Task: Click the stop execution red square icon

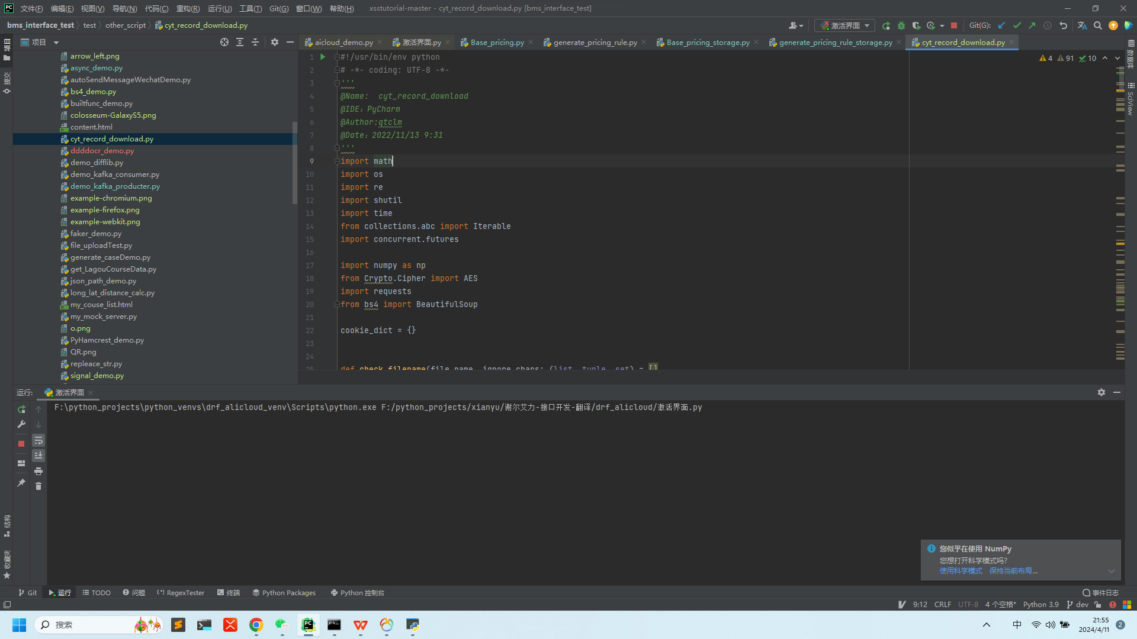Action: (21, 443)
